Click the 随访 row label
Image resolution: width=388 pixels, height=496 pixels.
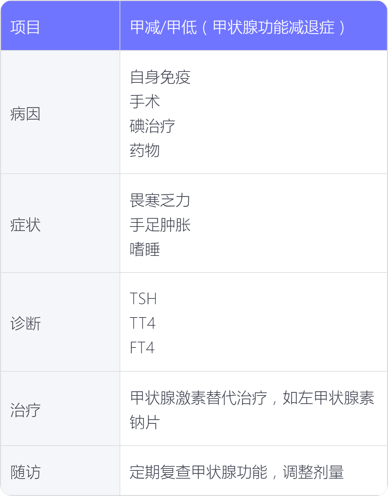[26, 472]
